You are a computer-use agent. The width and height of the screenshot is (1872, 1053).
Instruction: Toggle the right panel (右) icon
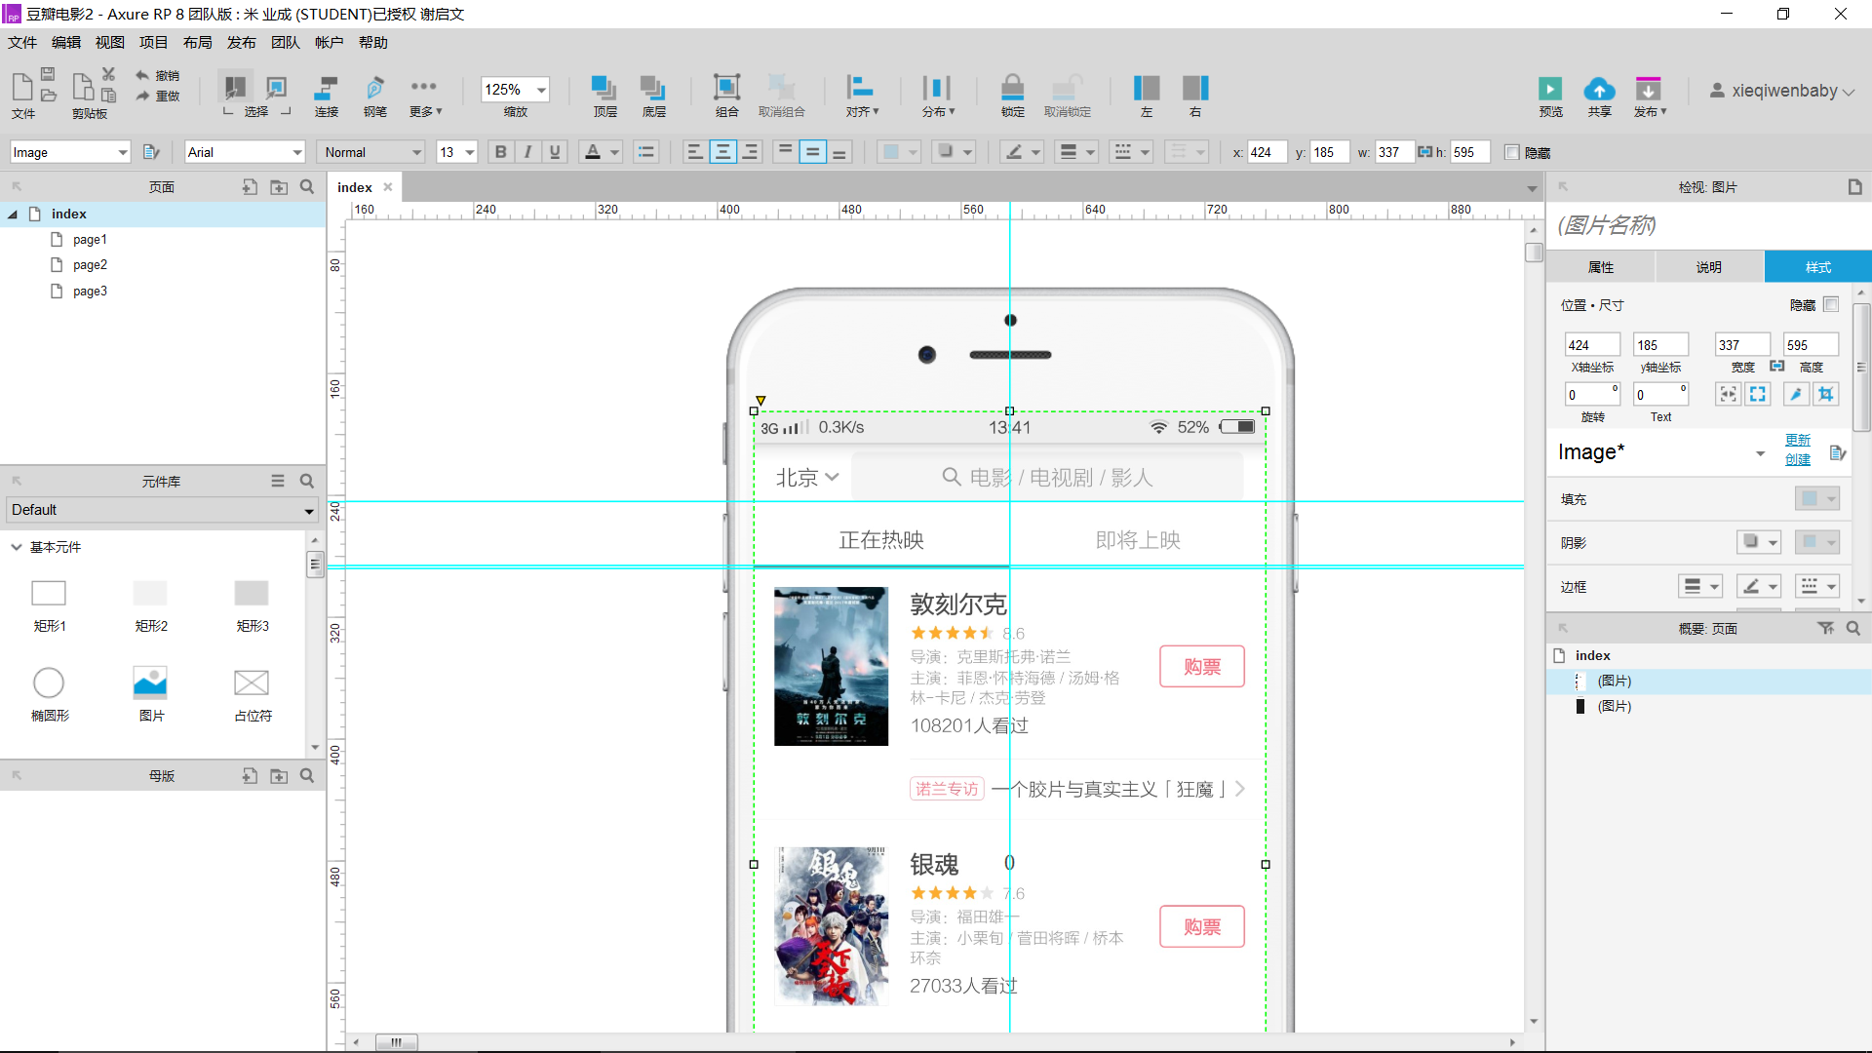tap(1195, 96)
